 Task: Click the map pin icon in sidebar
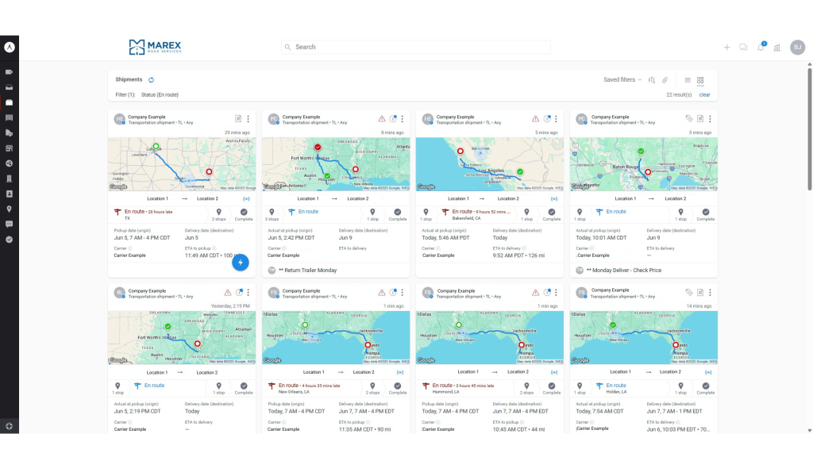coord(10,209)
